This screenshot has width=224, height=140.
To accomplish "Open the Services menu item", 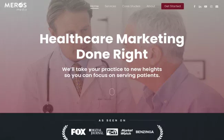I will 110,6.
